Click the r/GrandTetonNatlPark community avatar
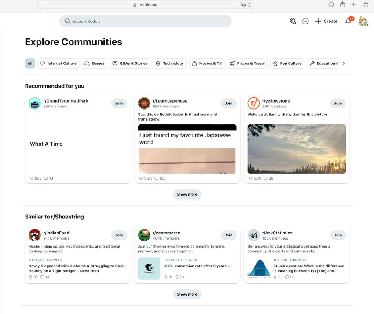Viewport: 374px width, 314px height. tap(35, 103)
